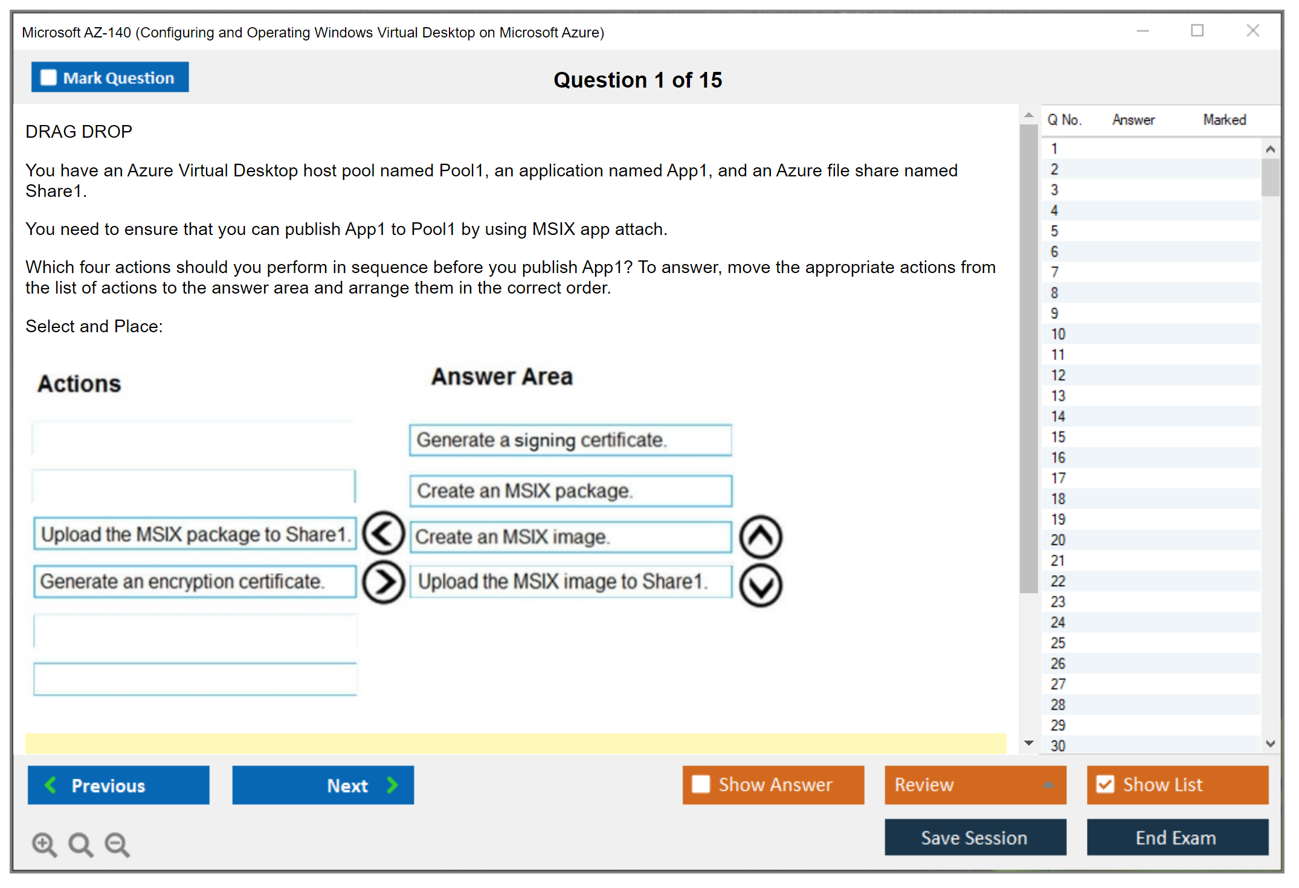This screenshot has height=888, width=1299.
Task: Select question 10 in the list
Action: tap(1058, 334)
